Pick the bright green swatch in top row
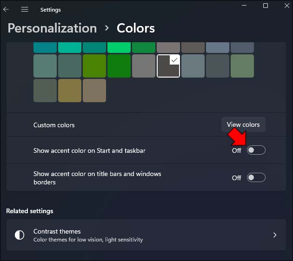The height and width of the screenshot is (261, 293). click(x=119, y=47)
